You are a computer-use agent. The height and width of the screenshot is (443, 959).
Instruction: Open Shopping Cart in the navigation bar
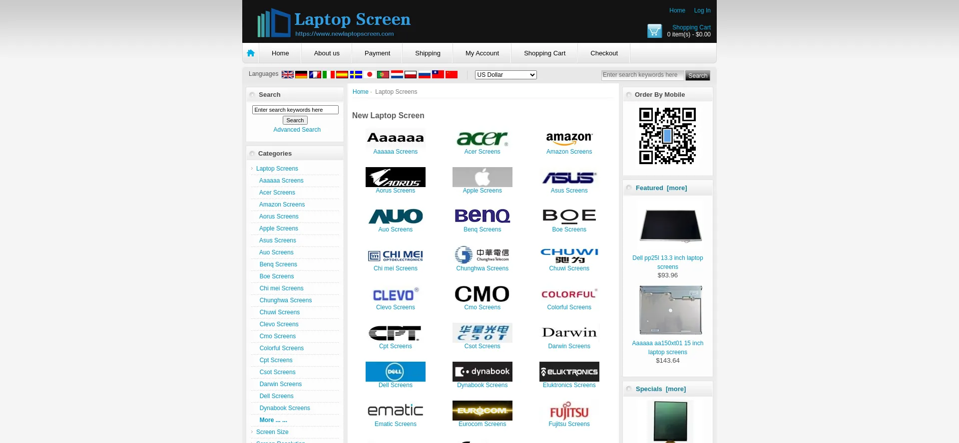pos(544,53)
